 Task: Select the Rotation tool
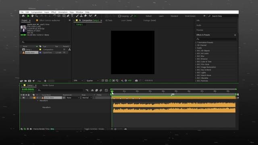55,16
